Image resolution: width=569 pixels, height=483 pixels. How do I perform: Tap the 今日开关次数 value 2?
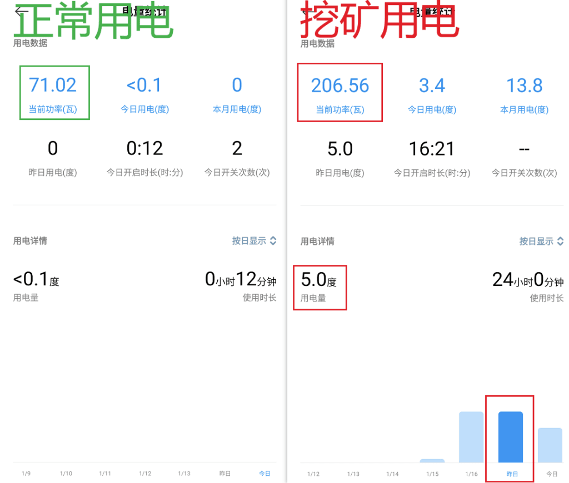[237, 148]
